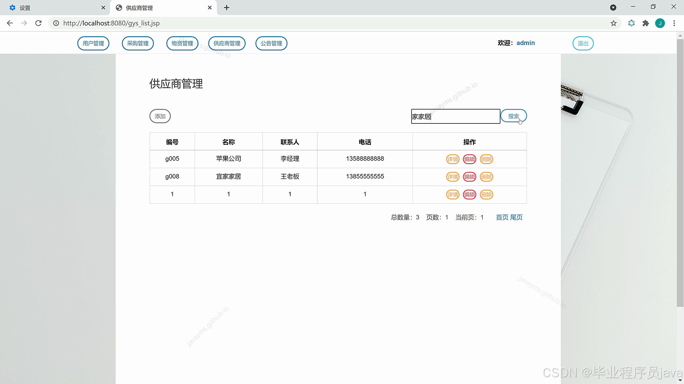The image size is (684, 384).
Task: View 详情 for supplier g005
Action: coord(453,159)
